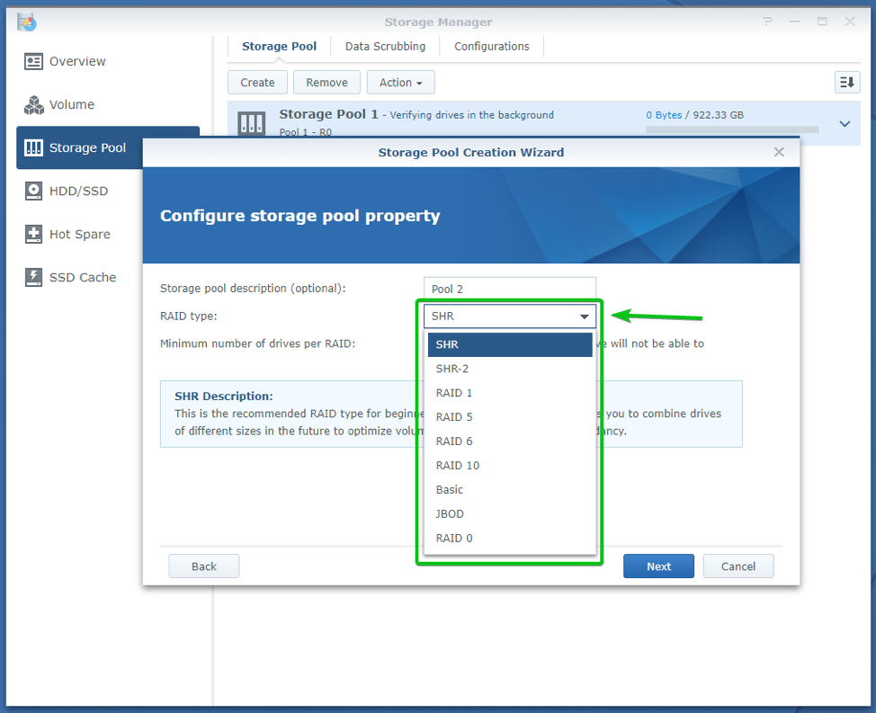Click the SSD Cache lightning icon
876x713 pixels.
[34, 277]
